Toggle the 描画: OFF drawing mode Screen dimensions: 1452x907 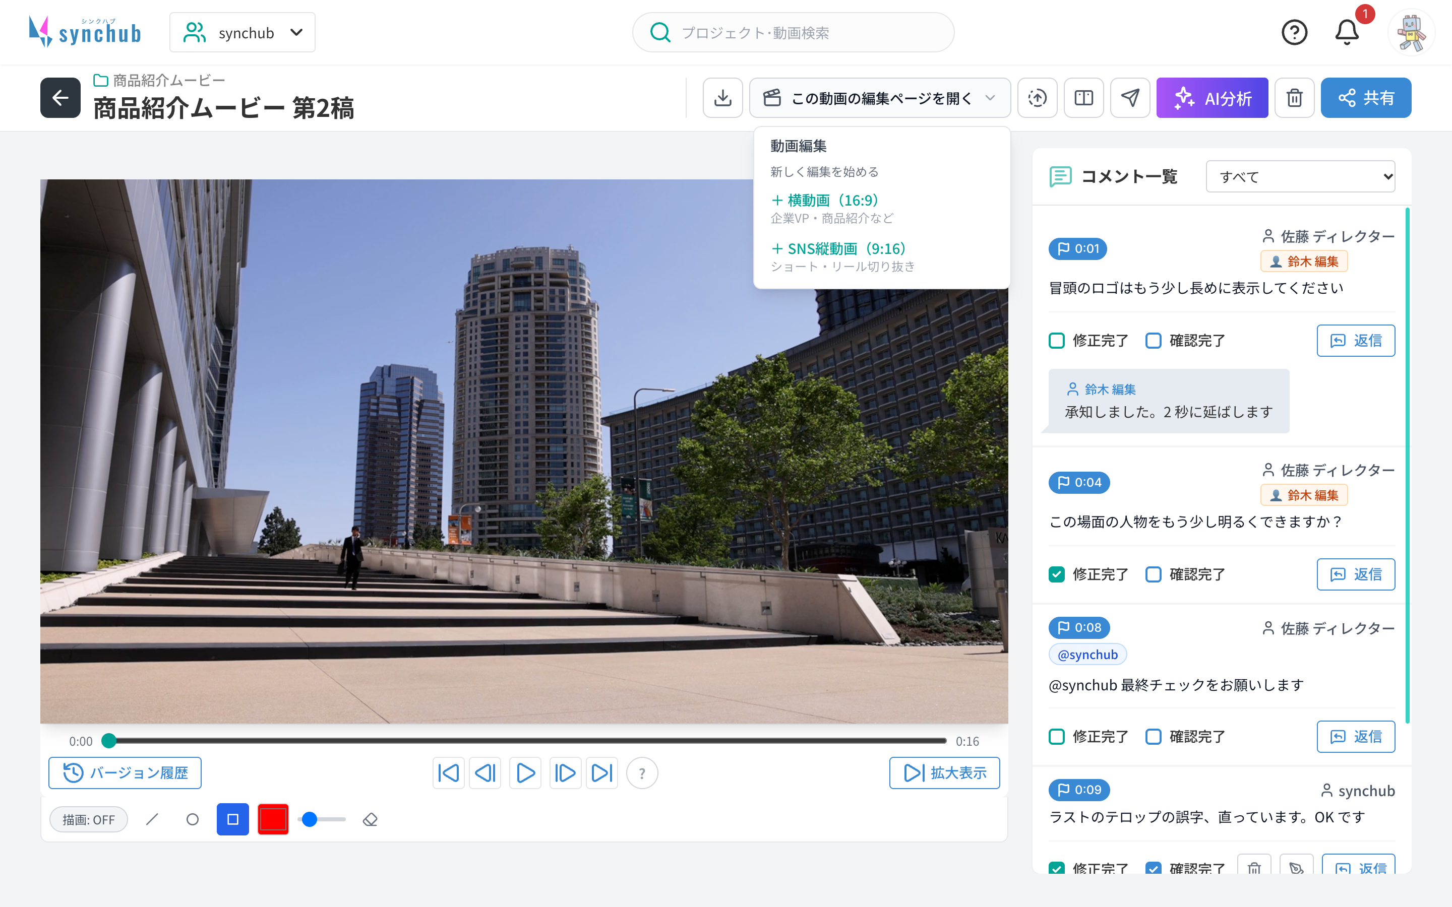pos(88,819)
